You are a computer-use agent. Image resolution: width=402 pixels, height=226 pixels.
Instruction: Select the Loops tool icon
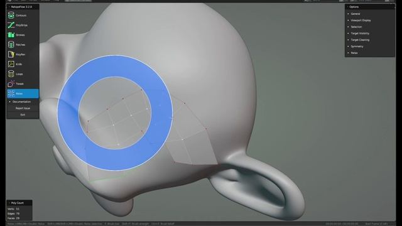click(x=11, y=74)
